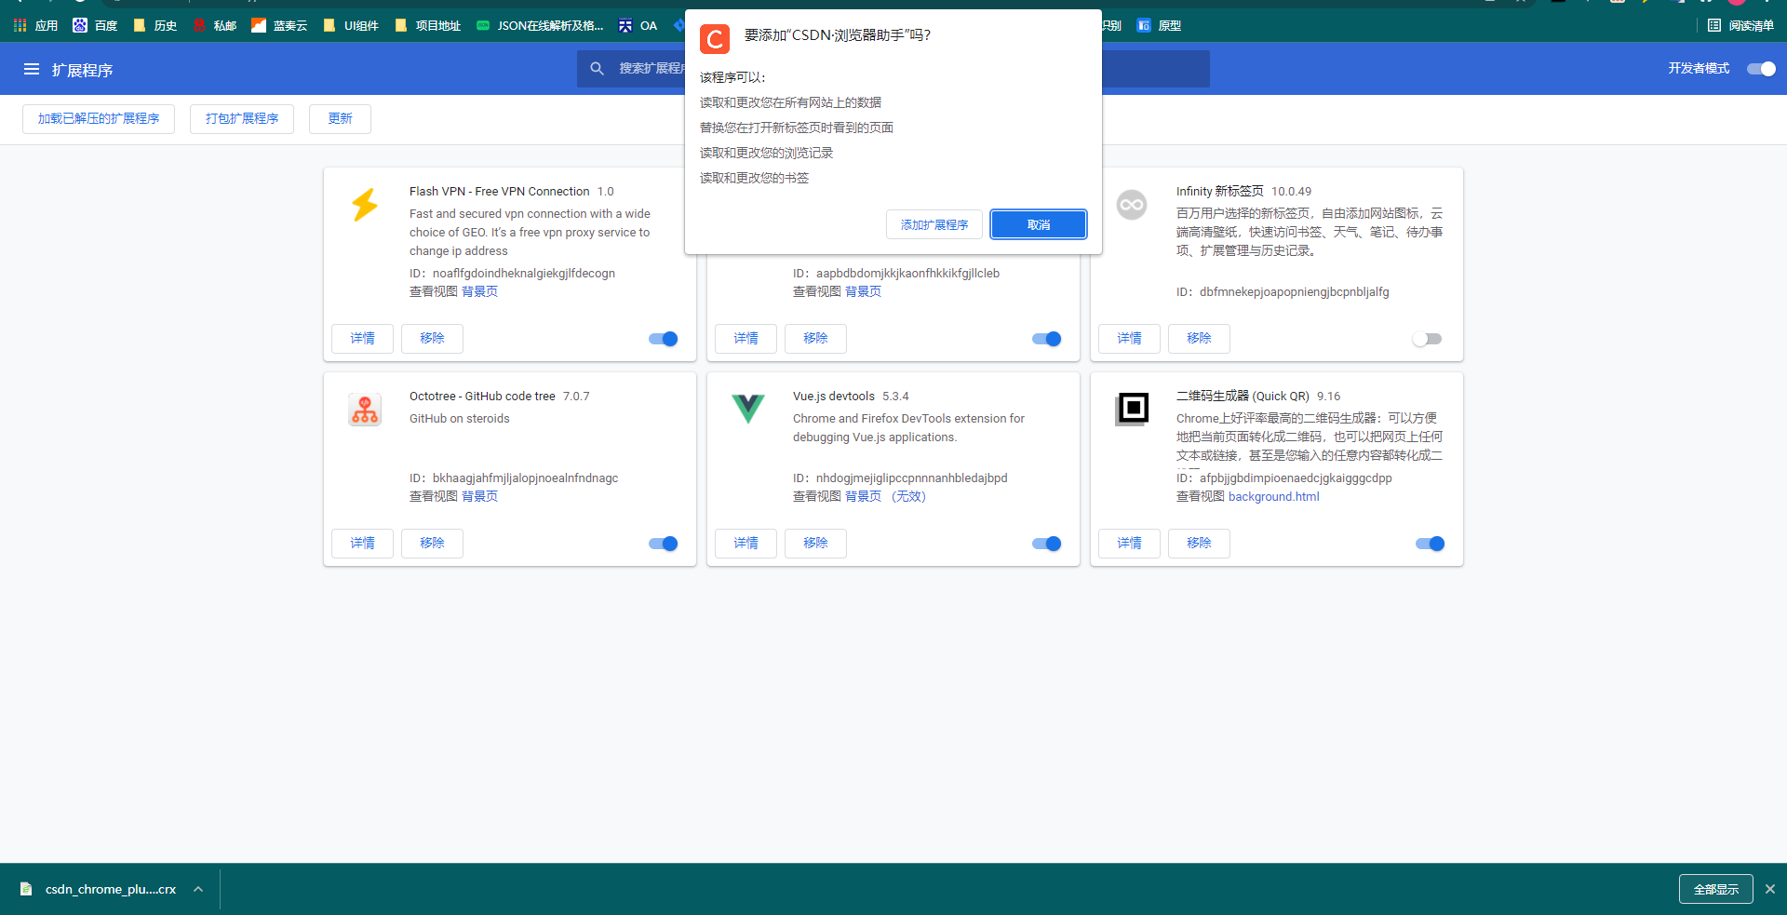Image resolution: width=1787 pixels, height=915 pixels.
Task: Open the 私邮 bookmark
Action: coord(214,25)
